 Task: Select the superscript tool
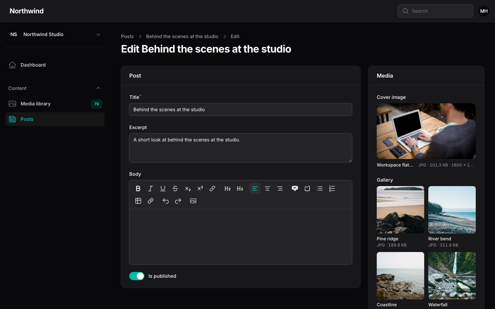(x=200, y=188)
